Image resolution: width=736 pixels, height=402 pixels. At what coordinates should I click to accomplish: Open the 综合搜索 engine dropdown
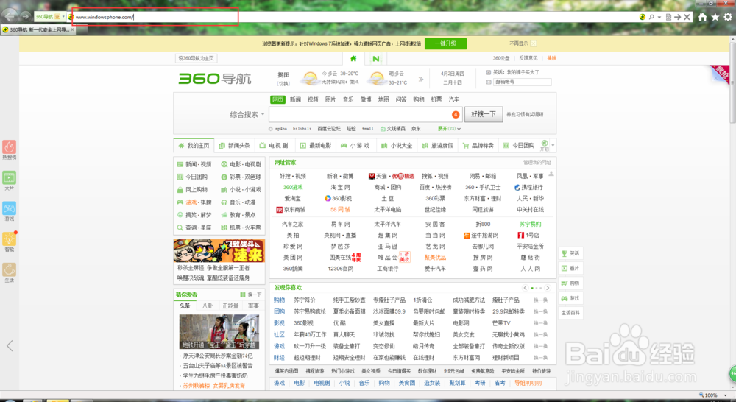pyautogui.click(x=247, y=115)
